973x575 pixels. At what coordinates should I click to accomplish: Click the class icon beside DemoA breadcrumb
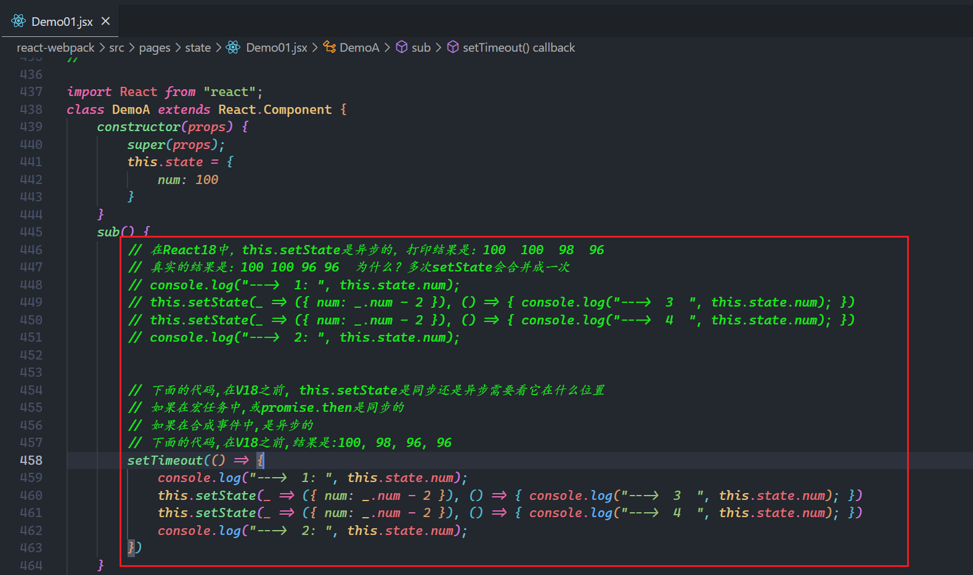coord(330,47)
